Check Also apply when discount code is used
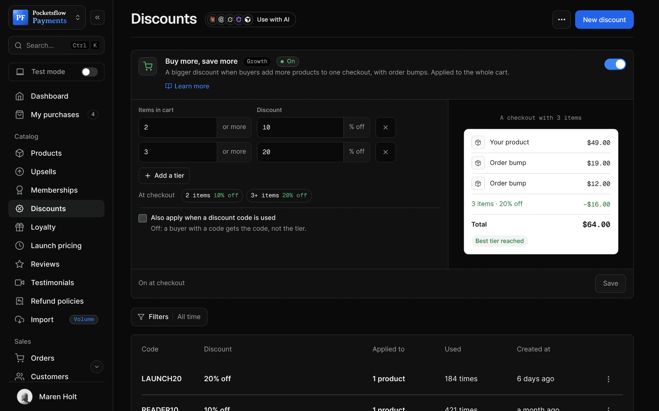This screenshot has width=659, height=411. (x=143, y=218)
